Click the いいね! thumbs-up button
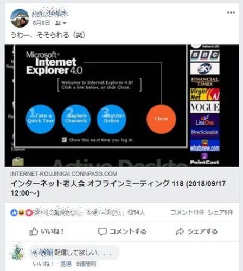The height and width of the screenshot is (271, 243). coord(47,231)
